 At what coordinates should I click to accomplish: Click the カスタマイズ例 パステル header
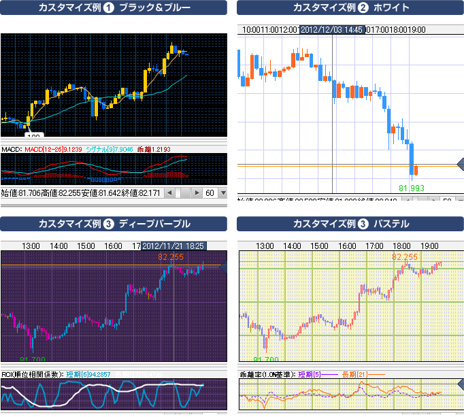(x=350, y=224)
